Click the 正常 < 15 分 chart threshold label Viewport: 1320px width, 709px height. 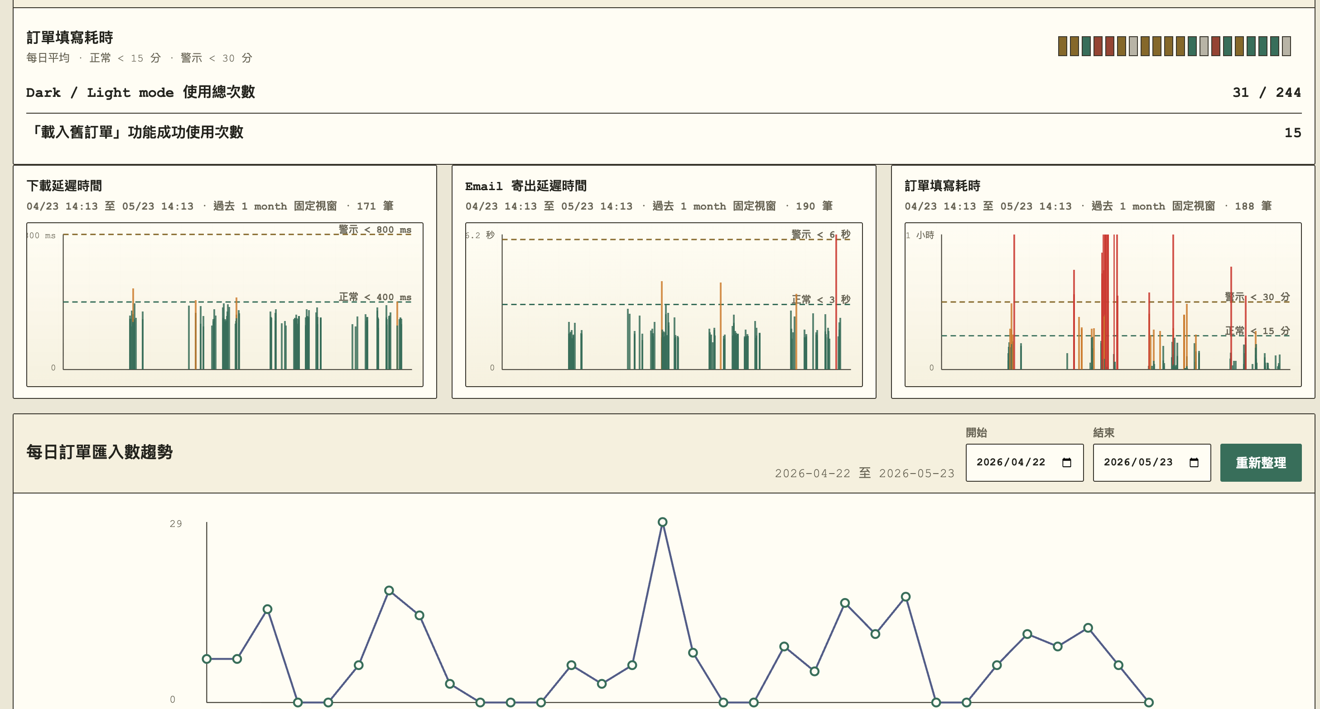pyautogui.click(x=1257, y=331)
